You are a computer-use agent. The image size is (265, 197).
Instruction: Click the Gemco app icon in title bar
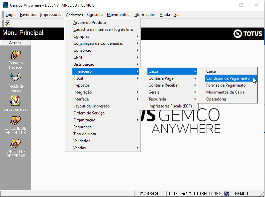tap(5, 5)
